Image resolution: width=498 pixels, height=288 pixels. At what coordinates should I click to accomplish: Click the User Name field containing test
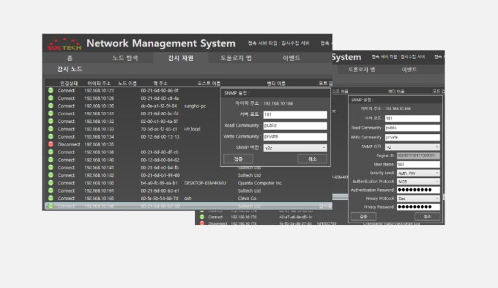point(412,165)
